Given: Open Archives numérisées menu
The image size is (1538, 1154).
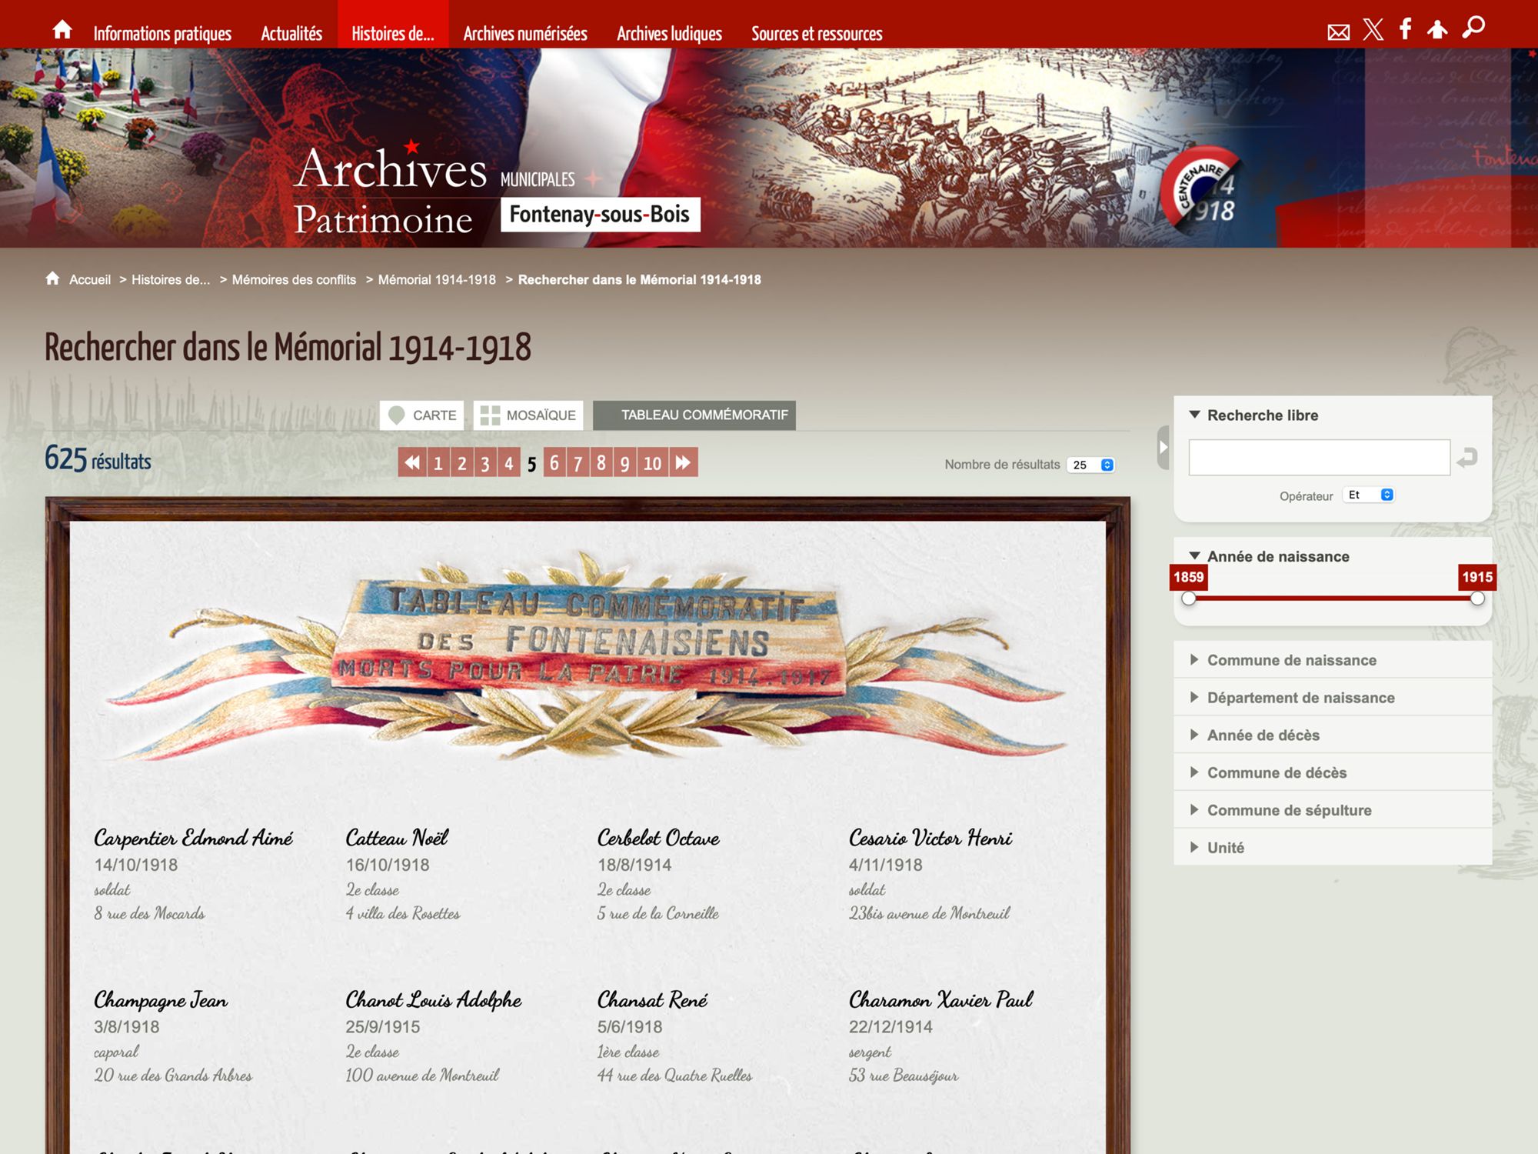Looking at the screenshot, I should (525, 33).
